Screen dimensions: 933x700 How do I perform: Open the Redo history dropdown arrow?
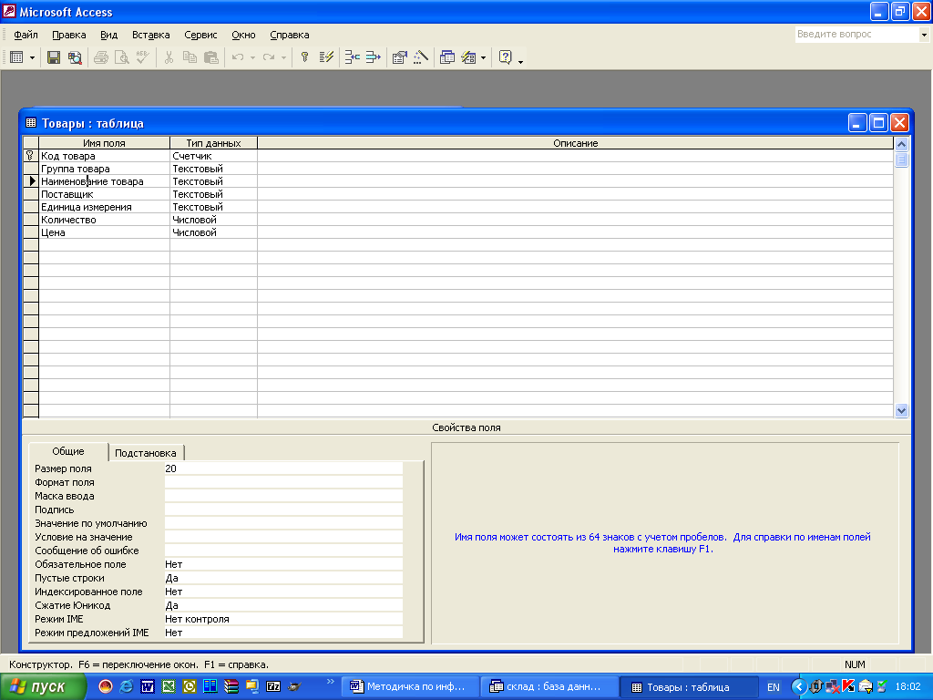click(x=284, y=57)
